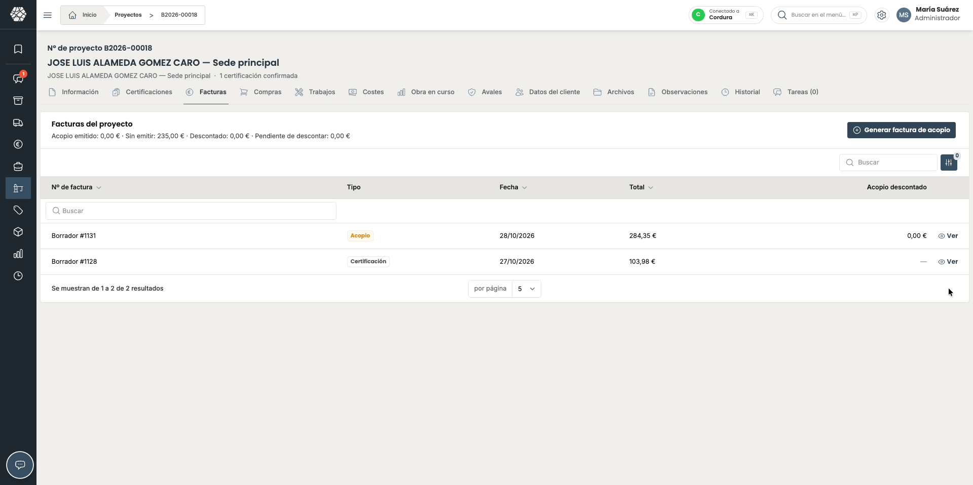
Task: View invoice Borrador #1128
Action: coord(948,262)
